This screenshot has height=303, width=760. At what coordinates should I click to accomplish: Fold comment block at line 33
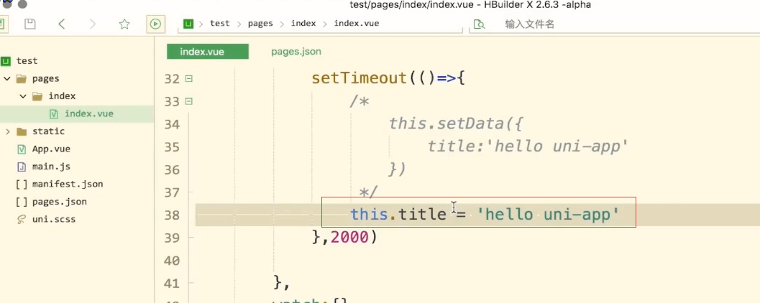[189, 101]
